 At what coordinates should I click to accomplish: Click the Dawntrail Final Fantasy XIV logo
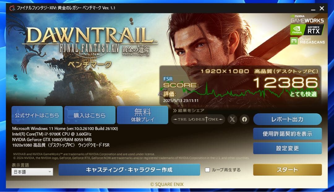[x=89, y=42]
